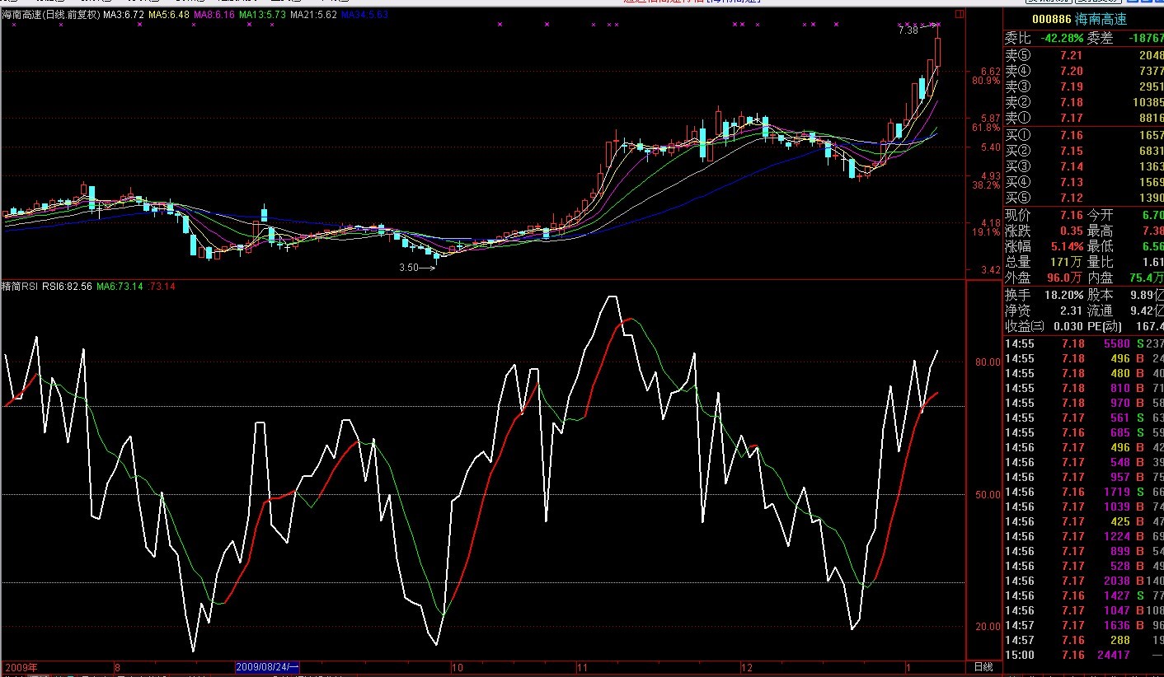Click the 精简RSI indicator title
Image resolution: width=1164 pixels, height=677 pixels.
click(x=20, y=287)
